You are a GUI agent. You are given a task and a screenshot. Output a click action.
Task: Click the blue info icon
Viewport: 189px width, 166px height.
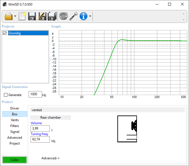84,16
